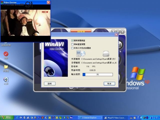Click the question-mark icon in system tray

(x=134, y=118)
